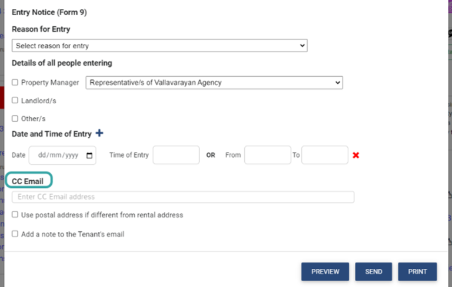This screenshot has height=287, width=452.
Task: Check the Other/s option
Action: point(15,118)
